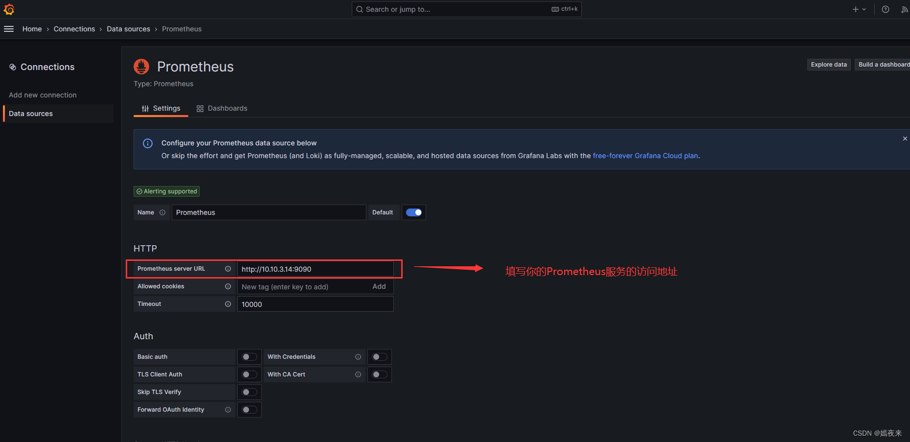Switch to the Settings tab
910x442 pixels.
(161, 108)
